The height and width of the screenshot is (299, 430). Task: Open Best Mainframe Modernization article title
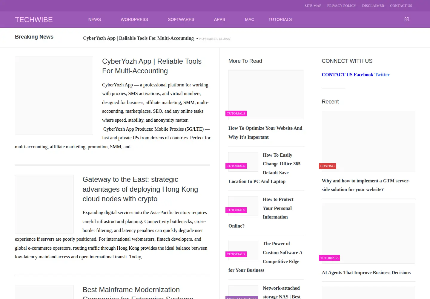tap(138, 293)
